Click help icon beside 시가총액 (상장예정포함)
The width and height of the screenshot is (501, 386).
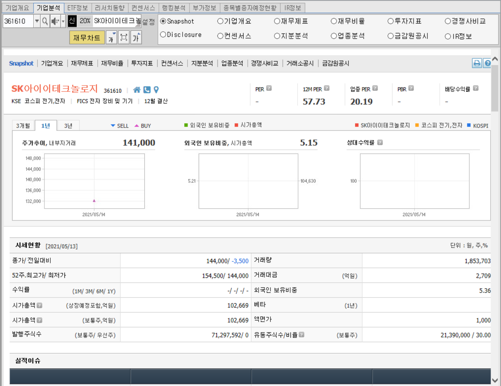tap(39, 305)
